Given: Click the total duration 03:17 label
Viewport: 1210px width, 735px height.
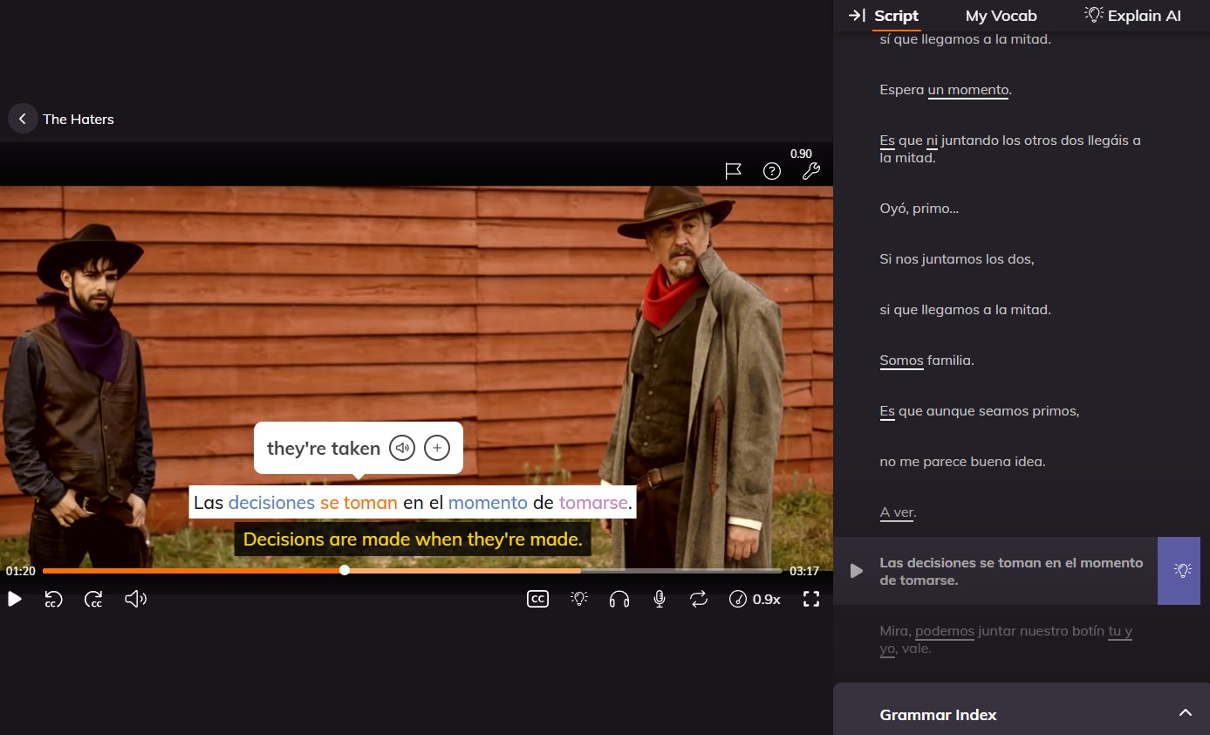Looking at the screenshot, I should pos(804,571).
